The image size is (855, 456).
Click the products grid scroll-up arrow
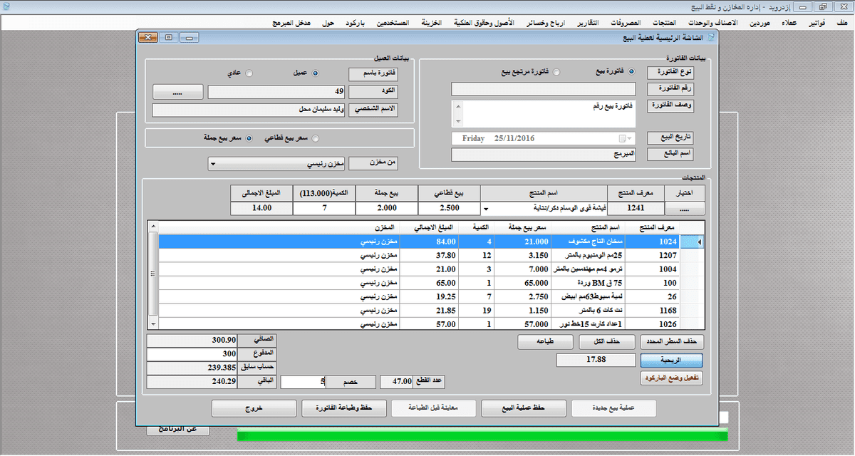click(x=152, y=226)
